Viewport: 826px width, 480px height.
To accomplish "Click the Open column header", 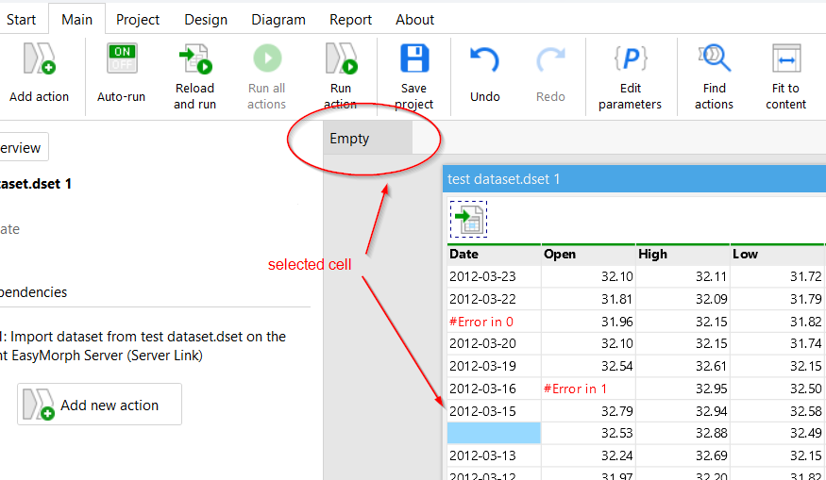I will pyautogui.click(x=587, y=254).
